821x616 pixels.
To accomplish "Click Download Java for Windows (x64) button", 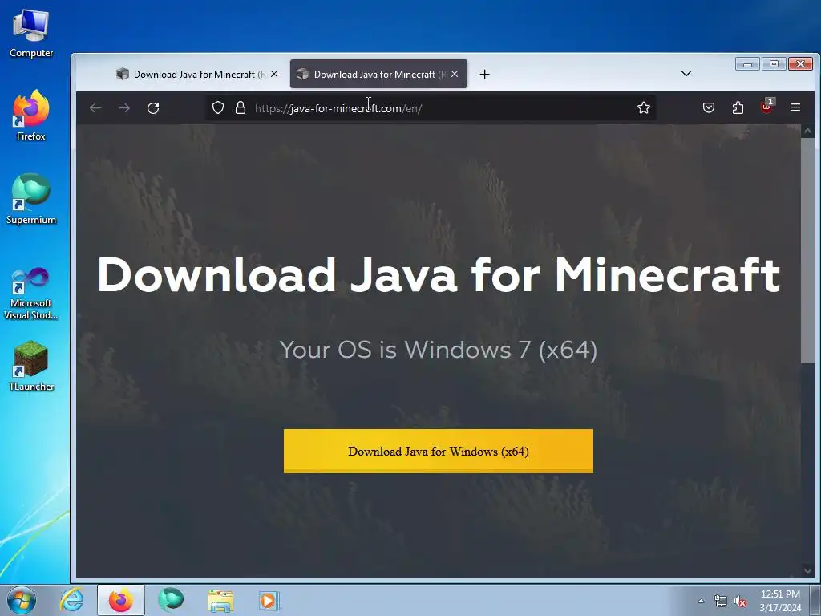I will [439, 451].
